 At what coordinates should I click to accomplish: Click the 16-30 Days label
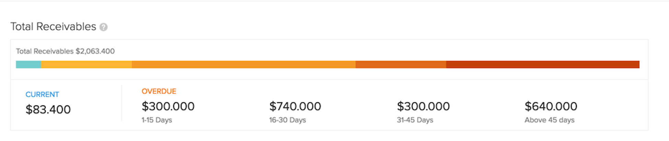(287, 120)
